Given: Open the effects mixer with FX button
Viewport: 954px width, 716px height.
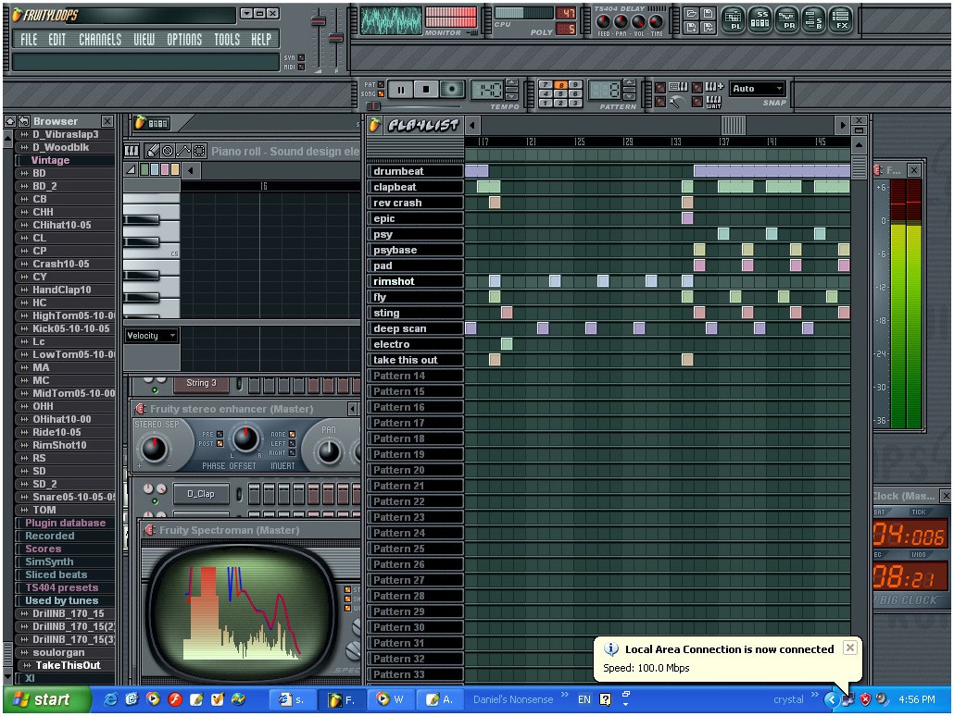Looking at the screenshot, I should [841, 19].
